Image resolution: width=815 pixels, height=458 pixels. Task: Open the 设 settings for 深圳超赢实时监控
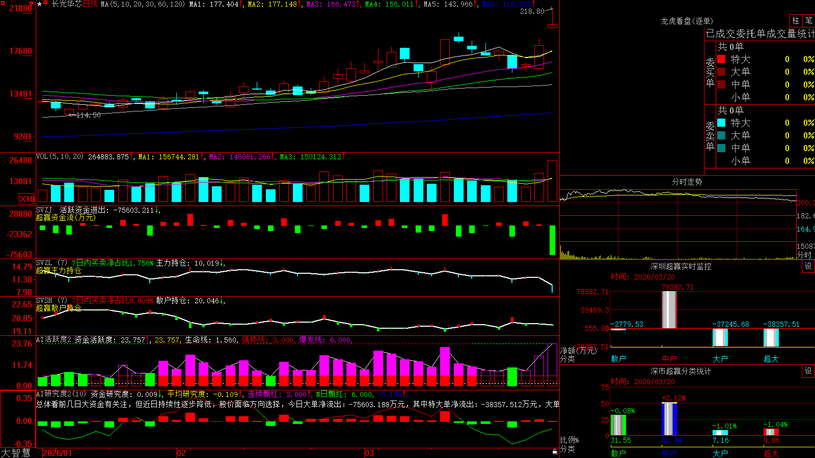[808, 266]
